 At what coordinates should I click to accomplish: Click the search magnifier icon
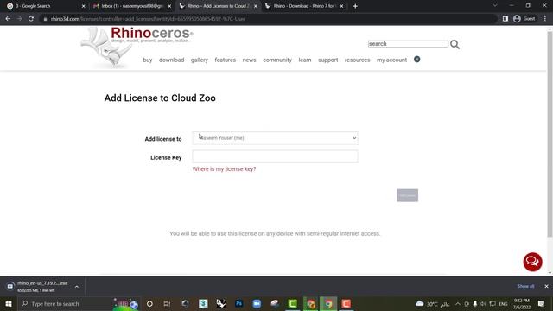click(x=454, y=44)
